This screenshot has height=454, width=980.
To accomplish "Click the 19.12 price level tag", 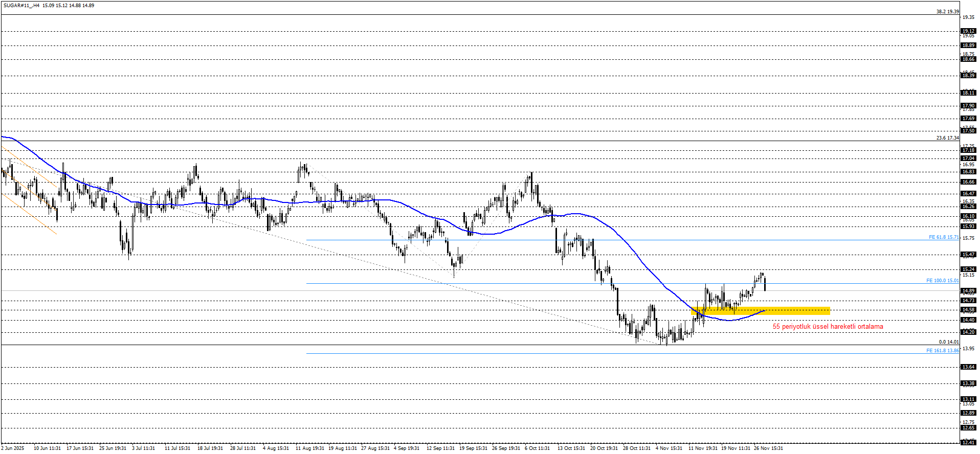I will pyautogui.click(x=968, y=31).
